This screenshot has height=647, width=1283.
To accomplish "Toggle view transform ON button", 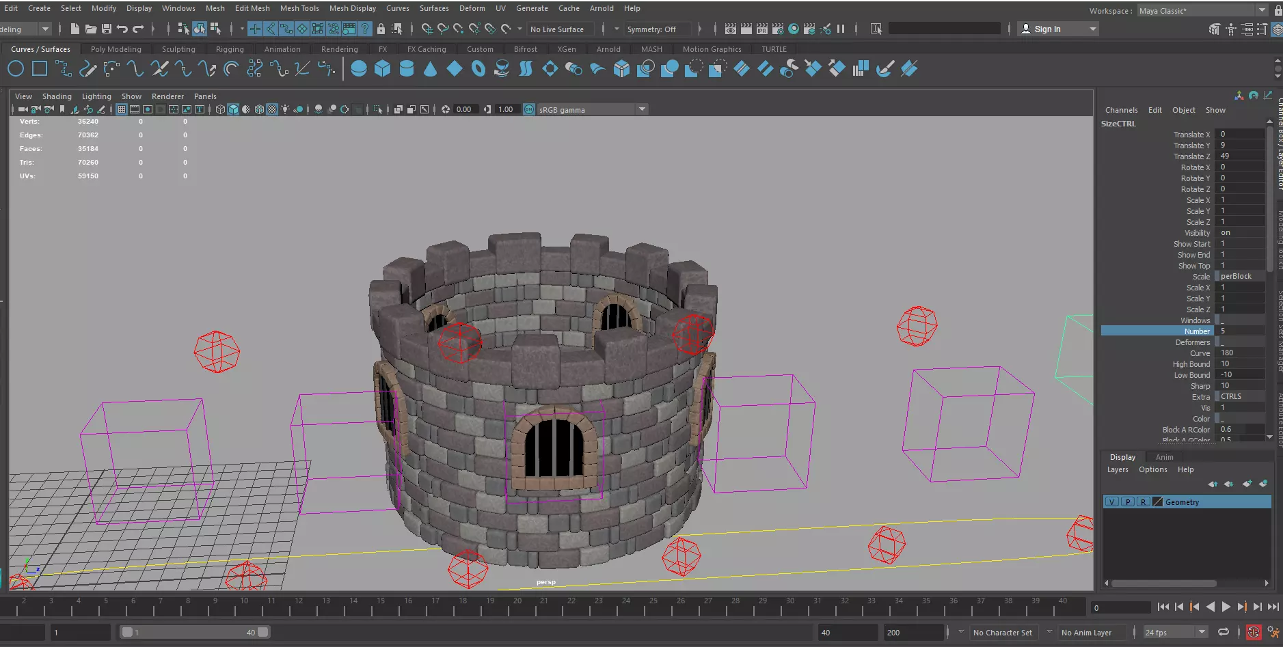I will (x=529, y=109).
